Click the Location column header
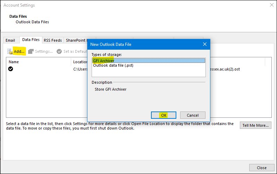 tap(80, 62)
